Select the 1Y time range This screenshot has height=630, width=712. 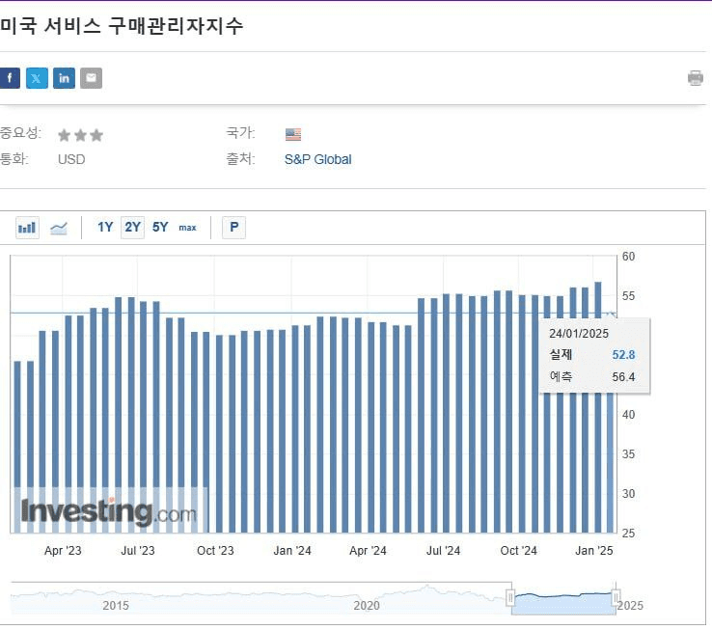[105, 228]
